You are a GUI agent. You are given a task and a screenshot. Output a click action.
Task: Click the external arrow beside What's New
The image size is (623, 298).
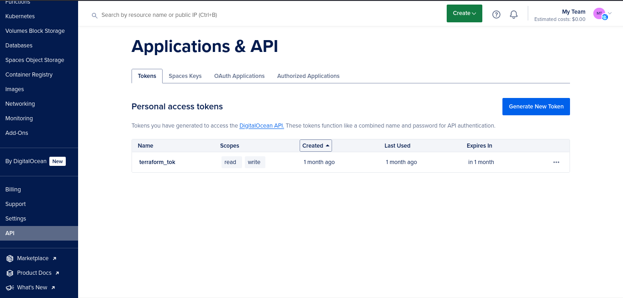[53, 288]
